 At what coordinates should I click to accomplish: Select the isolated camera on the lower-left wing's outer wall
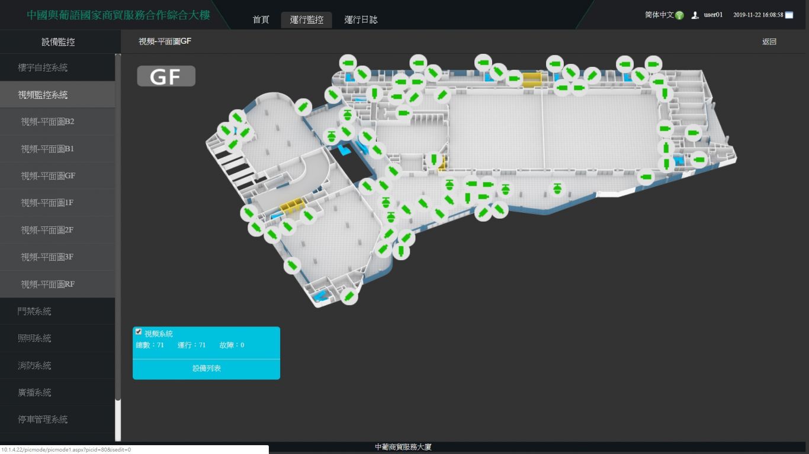[292, 265]
